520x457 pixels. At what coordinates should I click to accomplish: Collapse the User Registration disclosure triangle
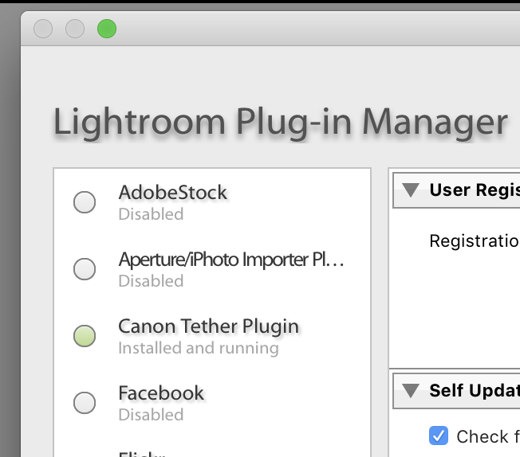pyautogui.click(x=411, y=190)
